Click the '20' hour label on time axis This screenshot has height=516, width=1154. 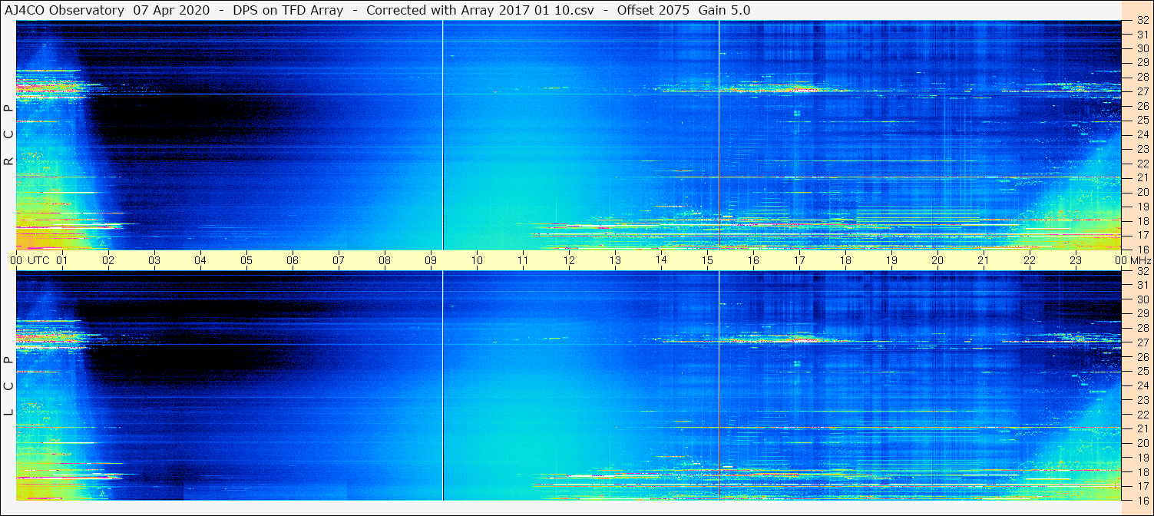(937, 260)
